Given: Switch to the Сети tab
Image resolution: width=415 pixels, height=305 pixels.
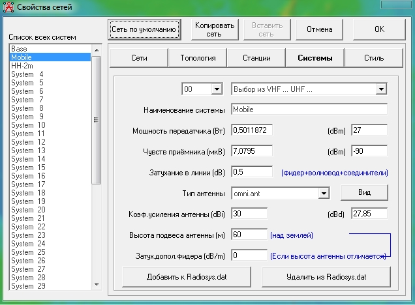Looking at the screenshot, I should click(x=139, y=58).
